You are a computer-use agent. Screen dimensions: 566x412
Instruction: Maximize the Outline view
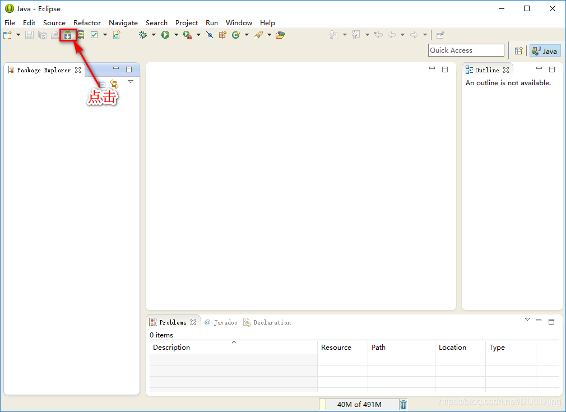[551, 70]
